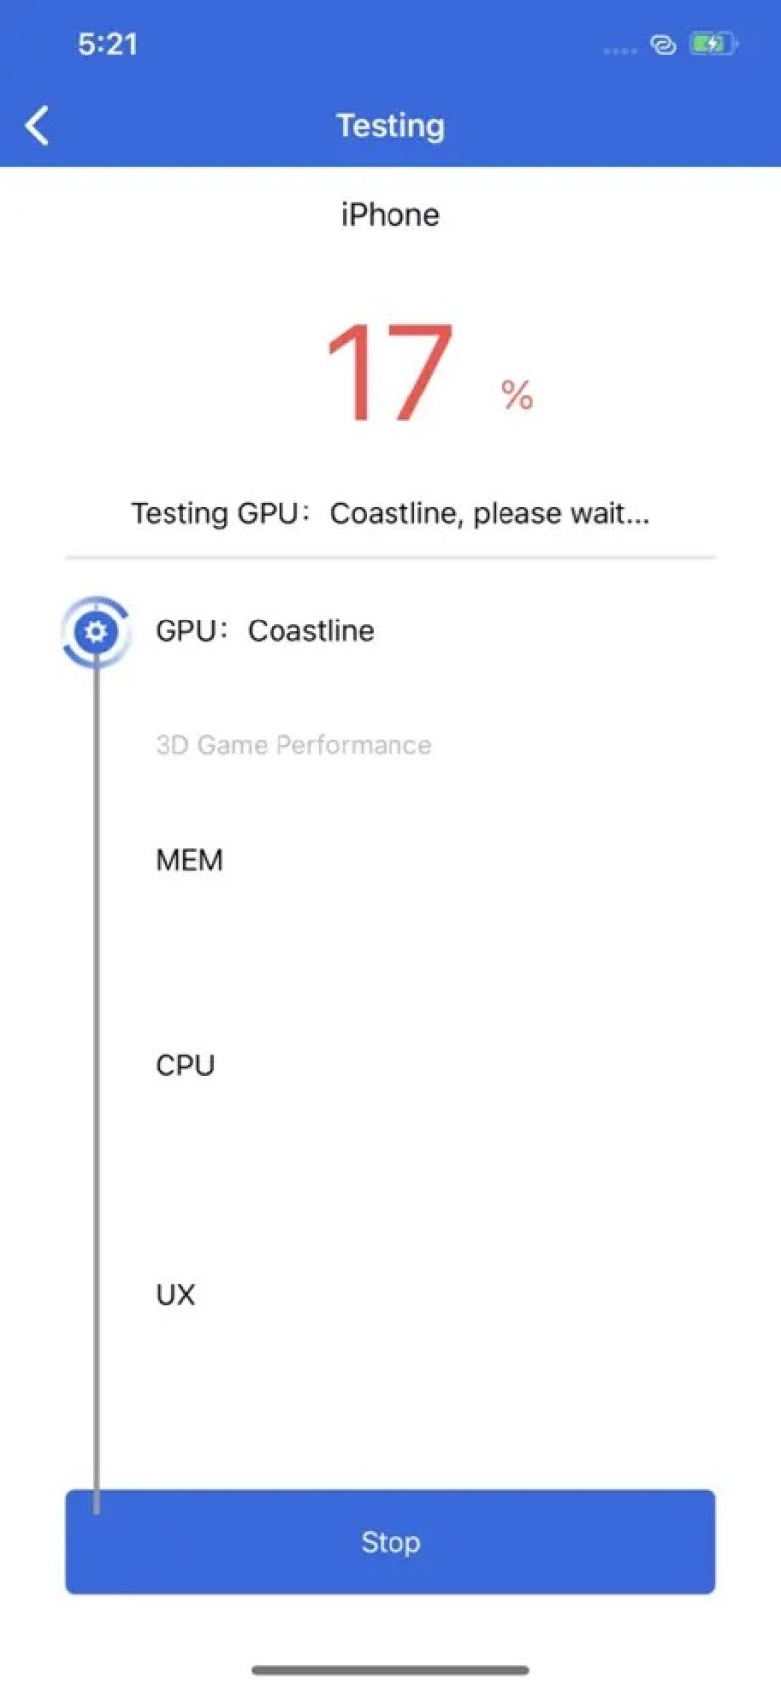This screenshot has width=781, height=1691.
Task: Tap the Testing GPU: Coastline status text
Action: coord(390,513)
